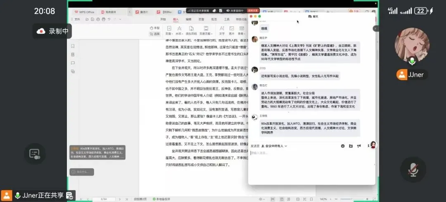Image resolution: width=446 pixels, height=202 pixels.
Task: Click the 添加页码 tool
Action: tap(191, 30)
